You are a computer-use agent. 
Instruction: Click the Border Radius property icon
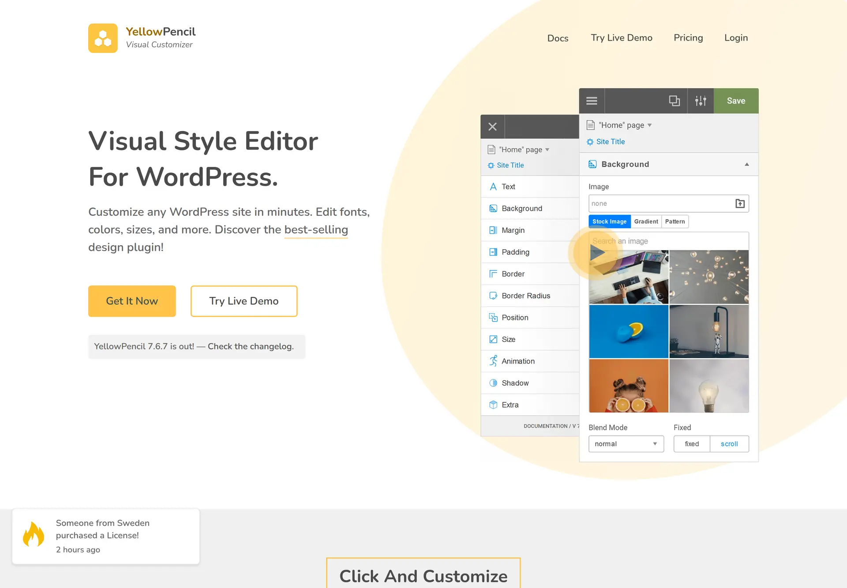pos(493,296)
